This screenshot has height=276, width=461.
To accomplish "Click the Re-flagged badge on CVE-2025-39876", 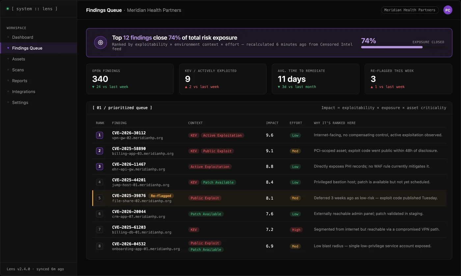I will [161, 196].
